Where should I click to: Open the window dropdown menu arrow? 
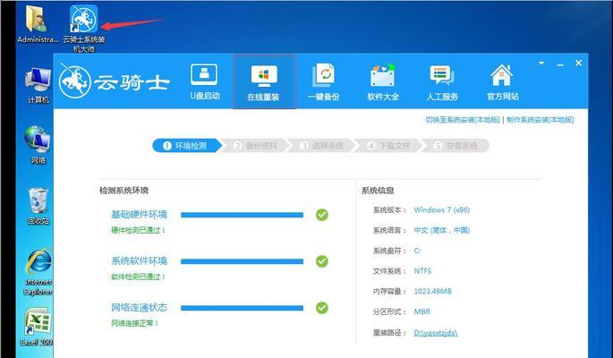coord(541,63)
